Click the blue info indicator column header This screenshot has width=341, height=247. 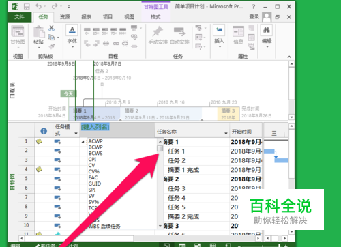[44, 131]
